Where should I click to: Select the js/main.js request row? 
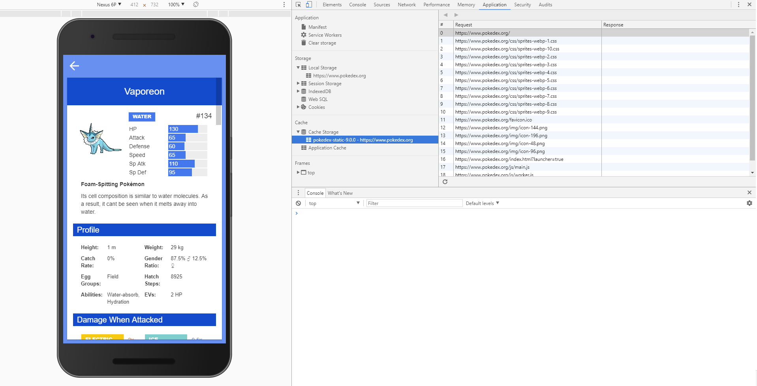pos(594,167)
